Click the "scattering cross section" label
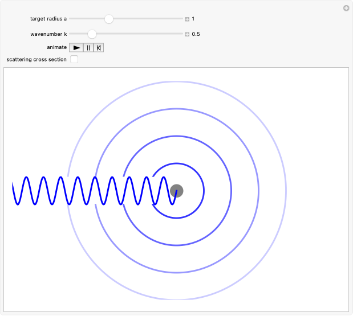Screen dimensions: 353x316 36,59
